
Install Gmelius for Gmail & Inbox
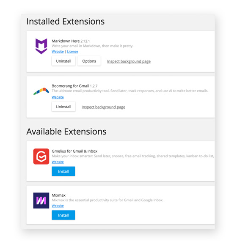coord(63,171)
